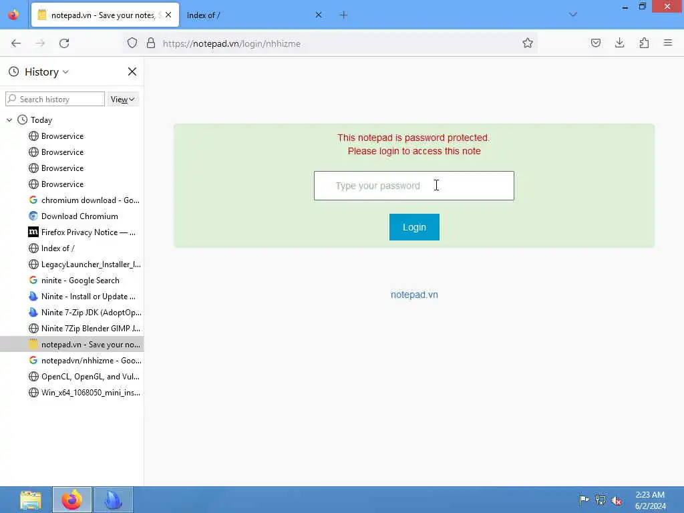The image size is (684, 513).
Task: Focus the Type your password field
Action: (414, 186)
